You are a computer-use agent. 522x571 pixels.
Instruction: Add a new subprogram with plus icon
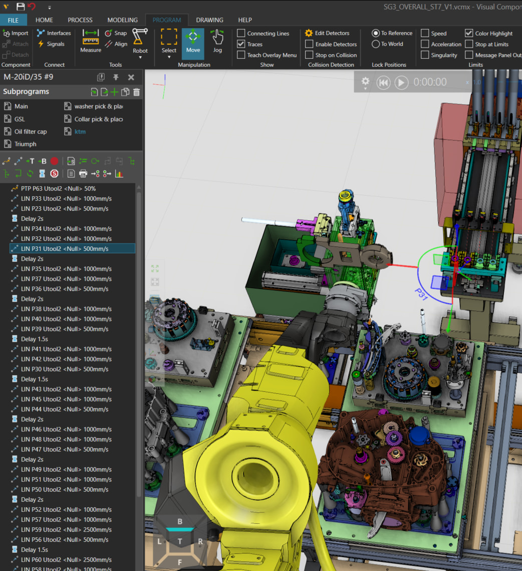(x=115, y=92)
